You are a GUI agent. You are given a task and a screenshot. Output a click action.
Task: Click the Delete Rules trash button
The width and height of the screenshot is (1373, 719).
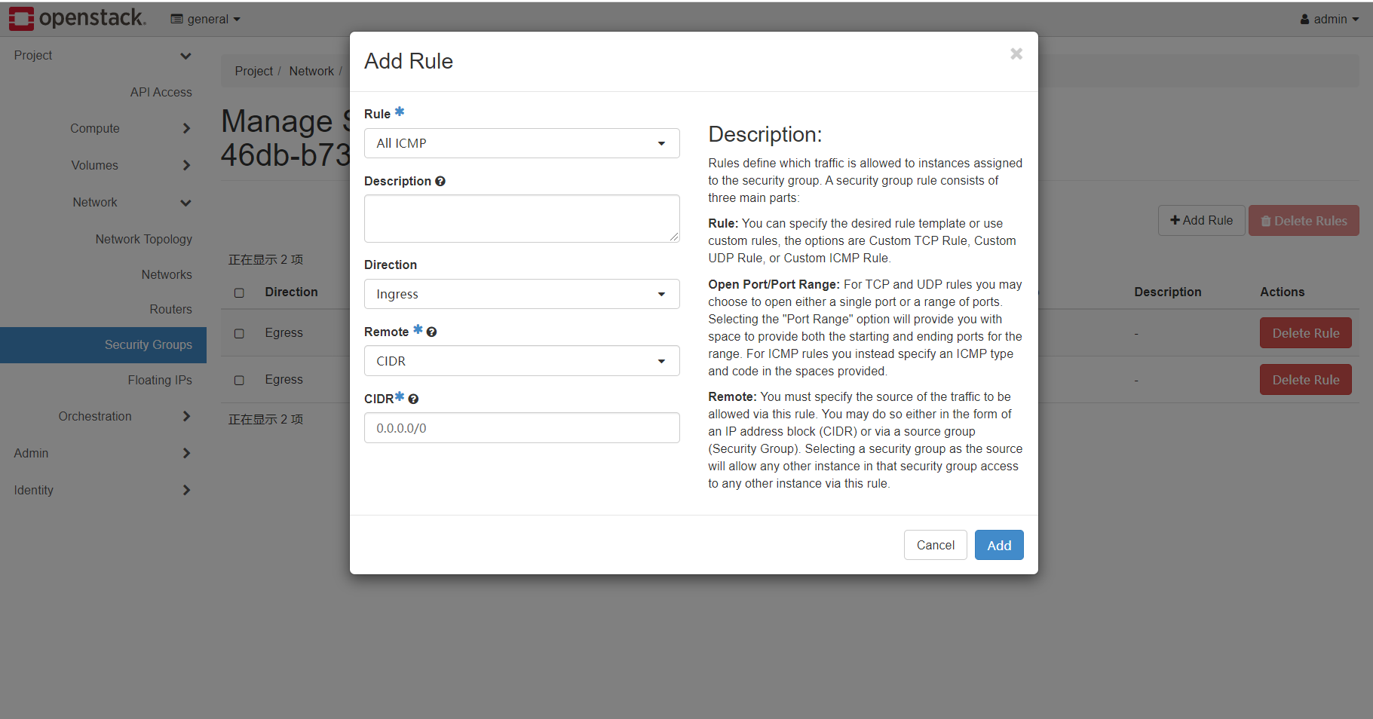pyautogui.click(x=1303, y=221)
